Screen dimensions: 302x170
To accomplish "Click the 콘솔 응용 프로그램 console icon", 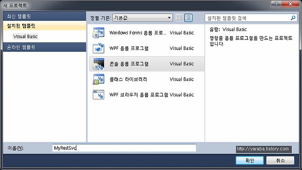I will pyautogui.click(x=99, y=64).
